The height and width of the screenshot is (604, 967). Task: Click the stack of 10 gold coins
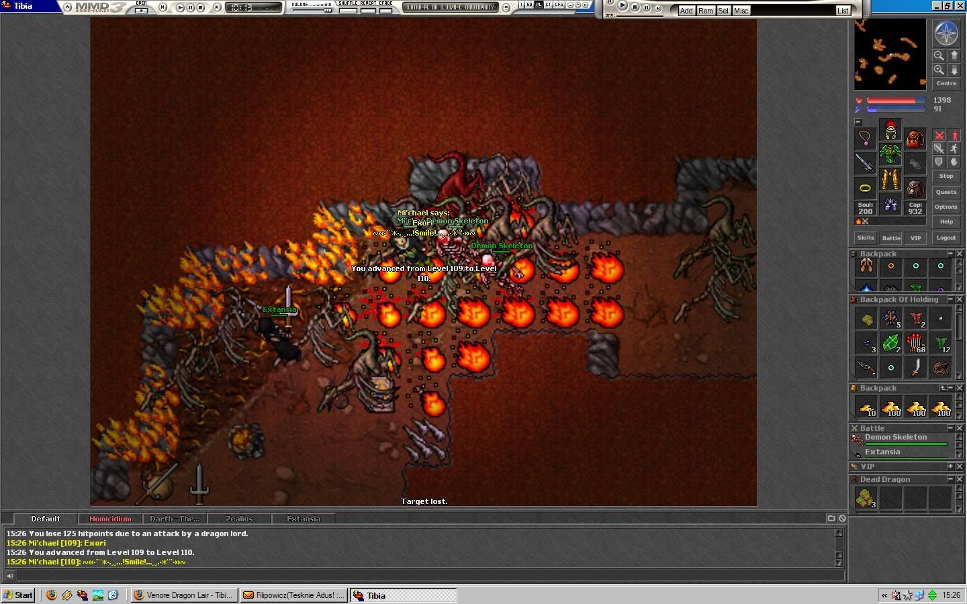coord(866,407)
